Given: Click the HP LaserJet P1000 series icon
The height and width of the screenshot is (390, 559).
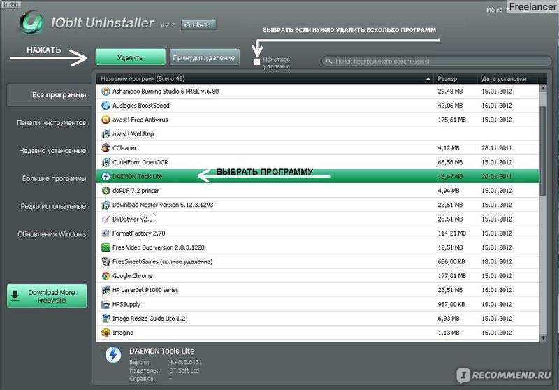Looking at the screenshot, I should click(x=106, y=290).
